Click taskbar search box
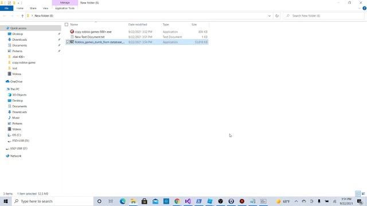The width and height of the screenshot is (367, 206). coord(52,201)
